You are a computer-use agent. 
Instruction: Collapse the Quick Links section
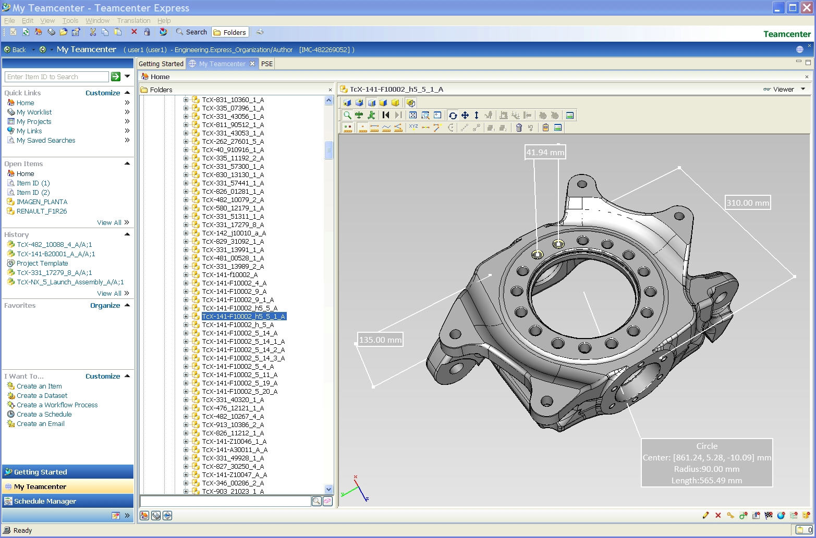(x=127, y=93)
